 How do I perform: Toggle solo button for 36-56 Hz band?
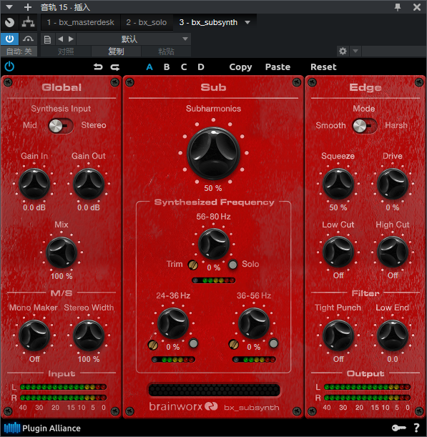click(x=273, y=343)
